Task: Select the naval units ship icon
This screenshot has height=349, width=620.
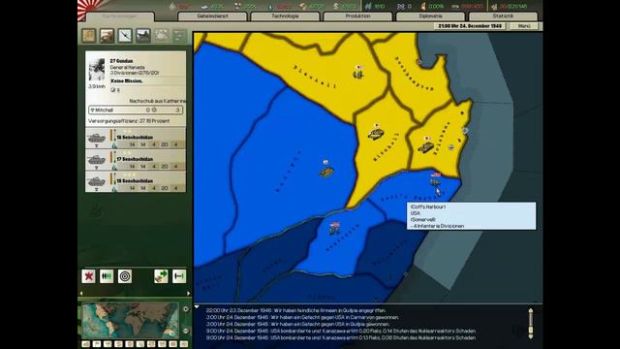Action: pyautogui.click(x=143, y=36)
